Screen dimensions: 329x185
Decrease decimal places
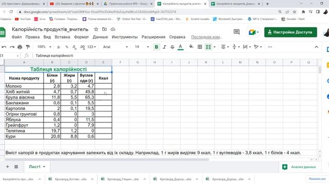coord(74,47)
